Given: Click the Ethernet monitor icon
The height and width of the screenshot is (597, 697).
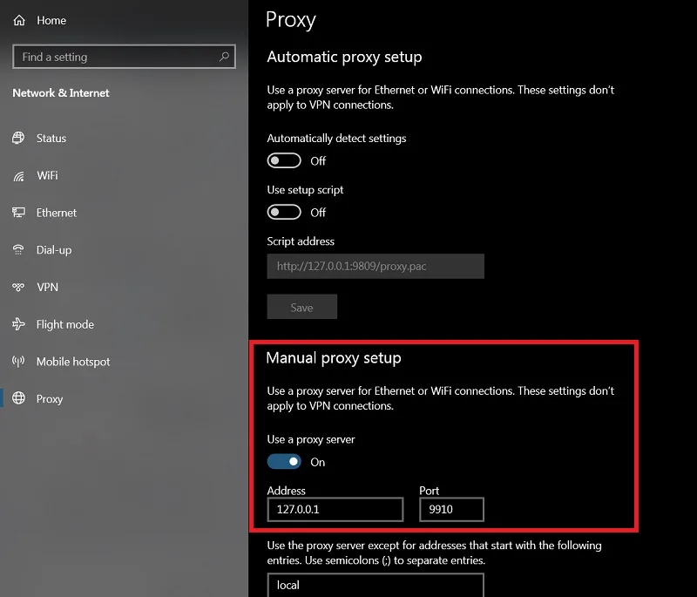Looking at the screenshot, I should (18, 213).
